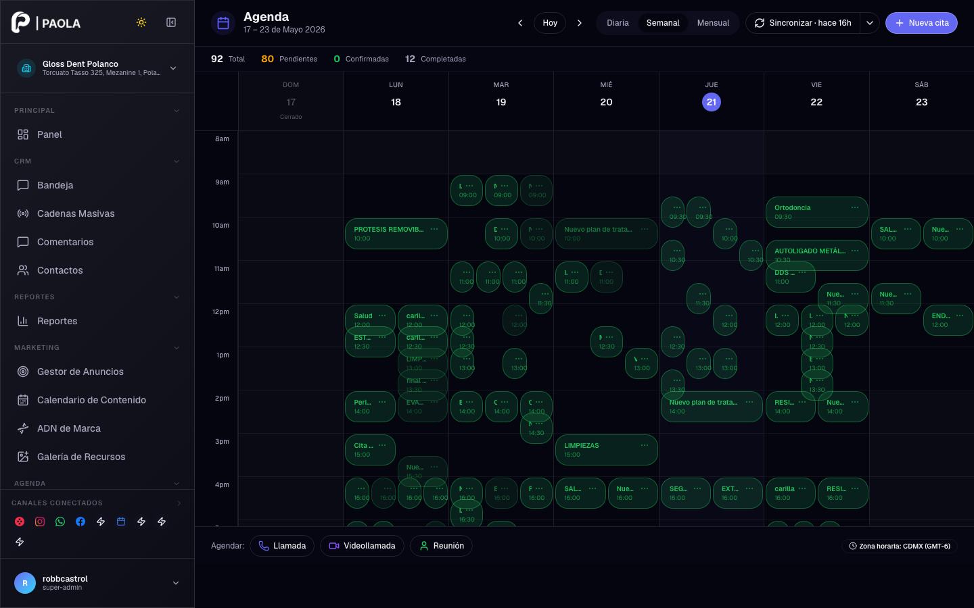Click the Facebook channel icon

click(80, 522)
